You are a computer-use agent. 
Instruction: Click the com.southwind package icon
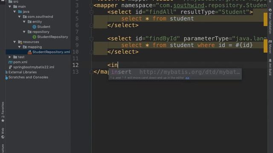pos(25,17)
